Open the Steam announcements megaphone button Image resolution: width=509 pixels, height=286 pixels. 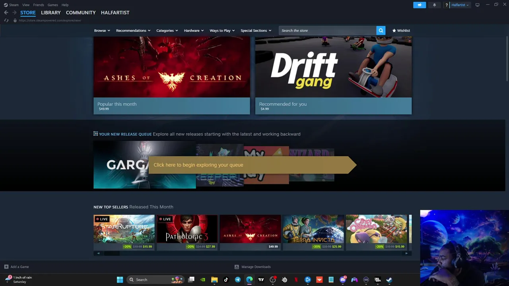tap(420, 5)
